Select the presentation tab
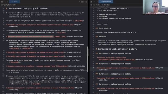 [x=106, y=2]
